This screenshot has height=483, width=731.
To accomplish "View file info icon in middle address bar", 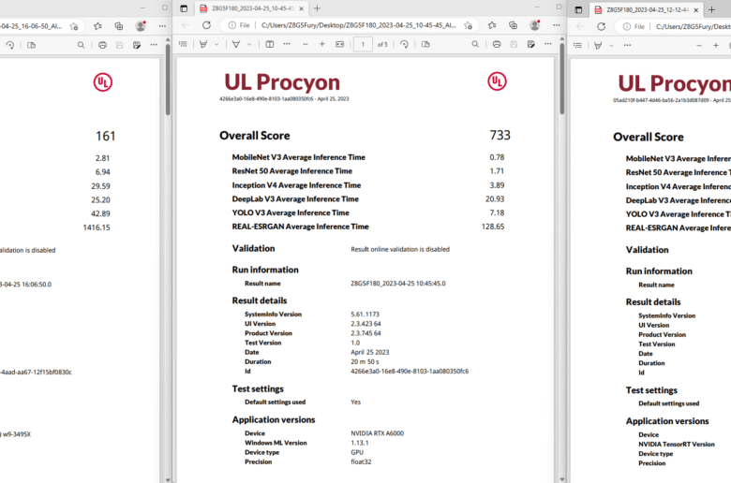I will [x=240, y=25].
